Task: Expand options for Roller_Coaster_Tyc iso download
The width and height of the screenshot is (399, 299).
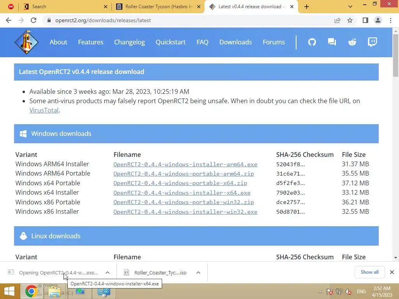Action: [x=198, y=273]
